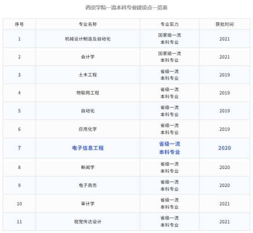253x233 pixels.
Task: Click the 电子商务 entry
Action: (88, 186)
